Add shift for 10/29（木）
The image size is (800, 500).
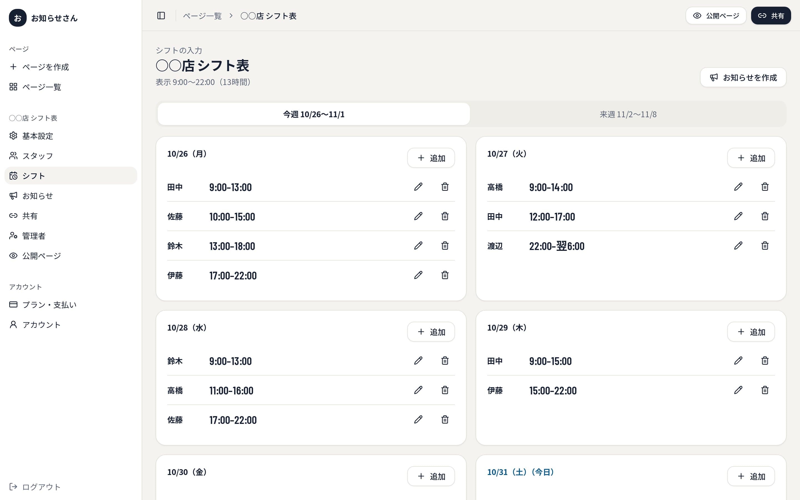pyautogui.click(x=751, y=332)
